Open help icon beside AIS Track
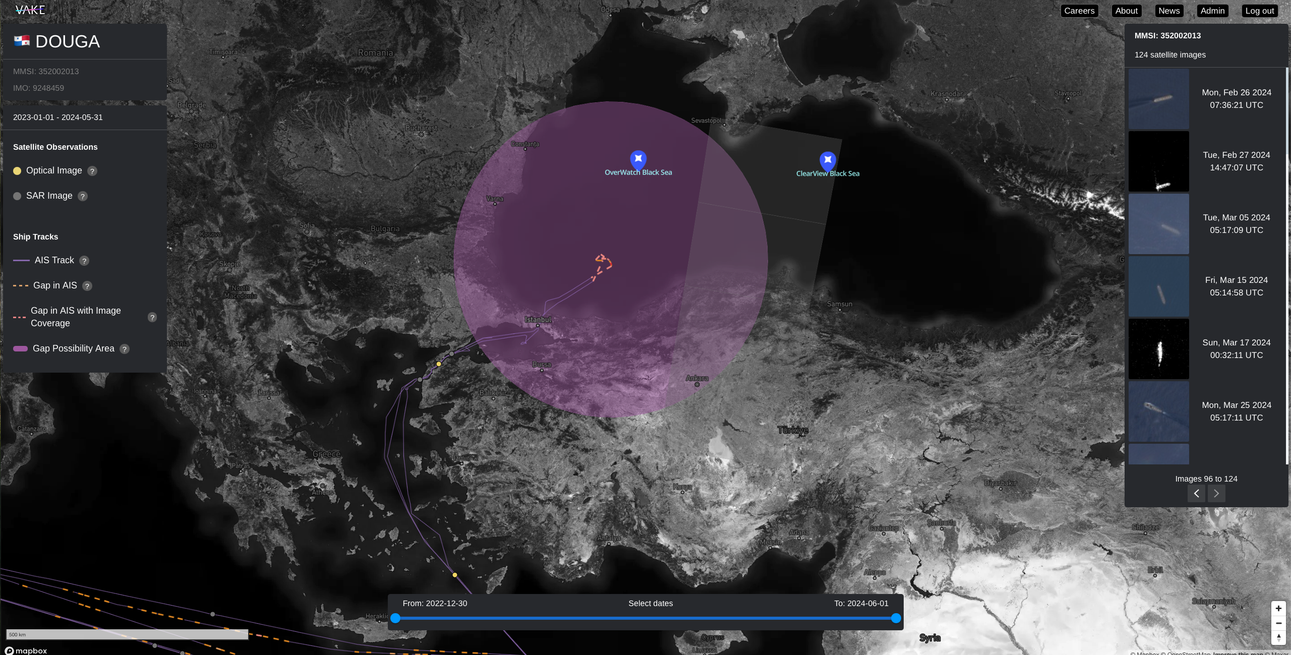The width and height of the screenshot is (1291, 655). click(84, 261)
